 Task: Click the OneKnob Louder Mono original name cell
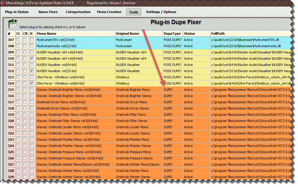coord(139,127)
